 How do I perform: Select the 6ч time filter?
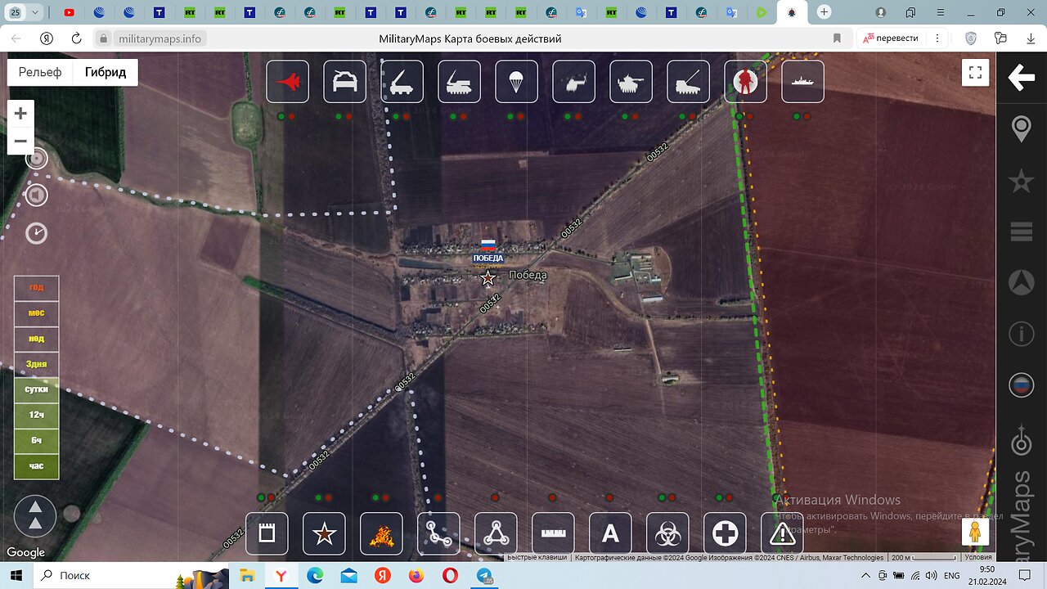click(37, 441)
